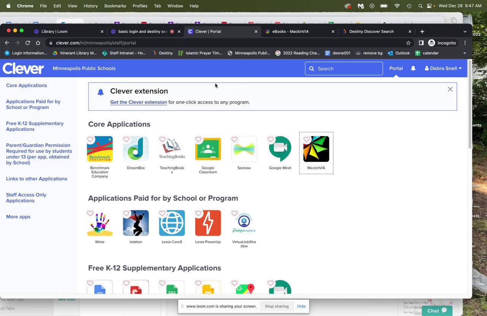Switch to eBooks - MackinVIA tab
The width and height of the screenshot is (487, 316).
[299, 32]
